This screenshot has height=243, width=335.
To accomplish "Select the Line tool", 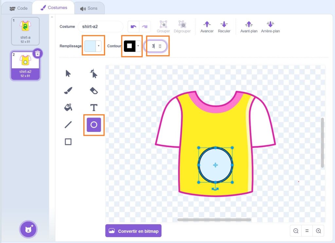I will point(68,124).
